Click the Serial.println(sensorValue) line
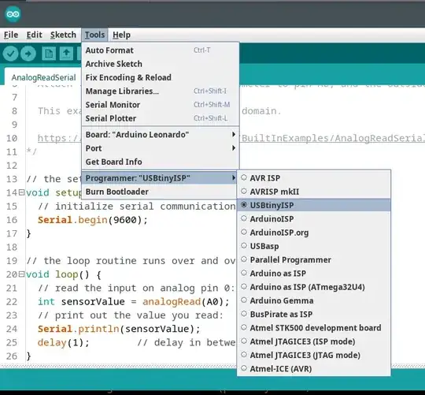Viewport: 425px width, 395px height. 119,329
